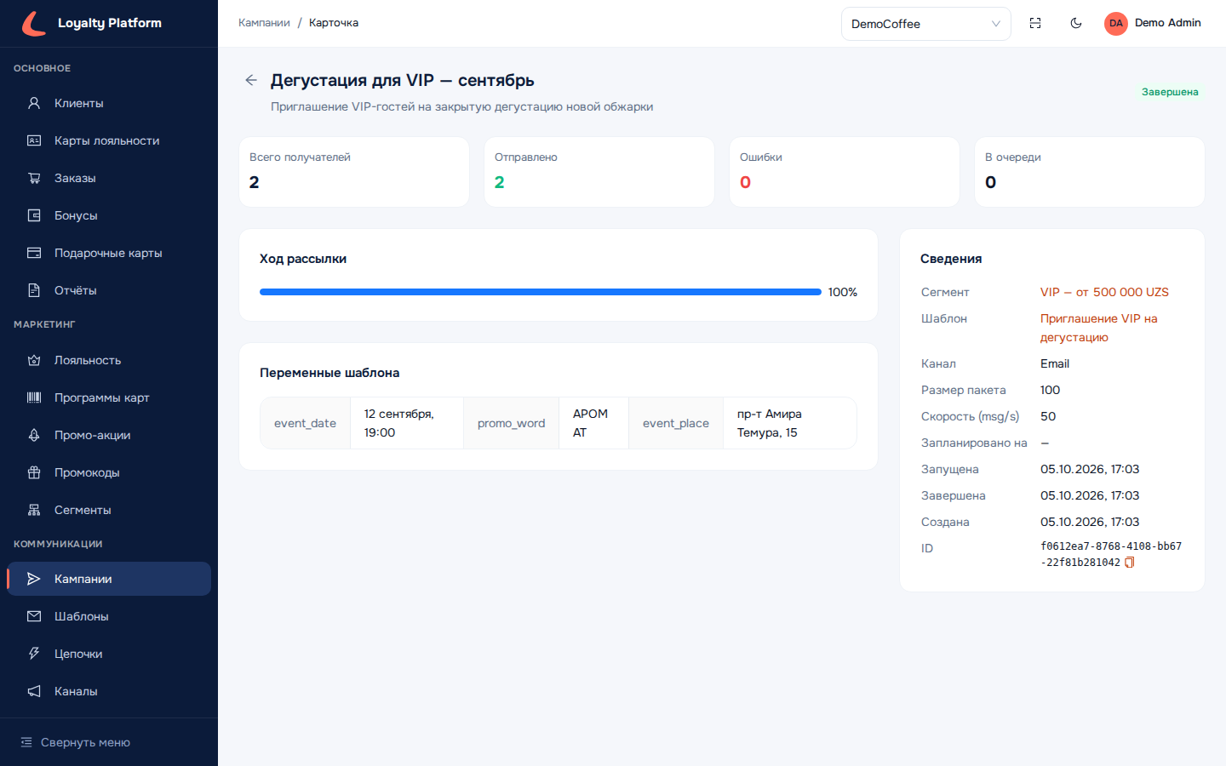Click the mailing progress bar
1226x766 pixels.
point(541,292)
